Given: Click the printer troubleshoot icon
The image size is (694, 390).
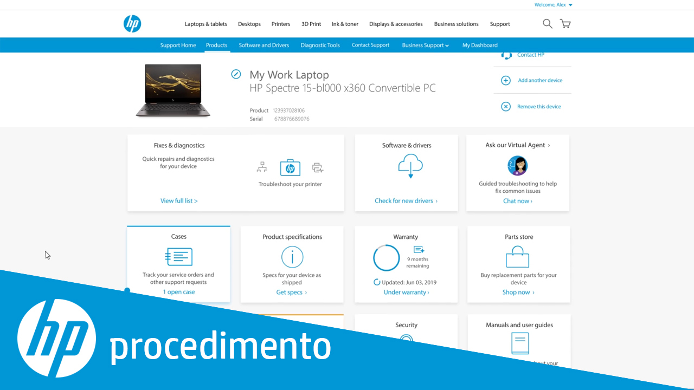Looking at the screenshot, I should click(318, 168).
